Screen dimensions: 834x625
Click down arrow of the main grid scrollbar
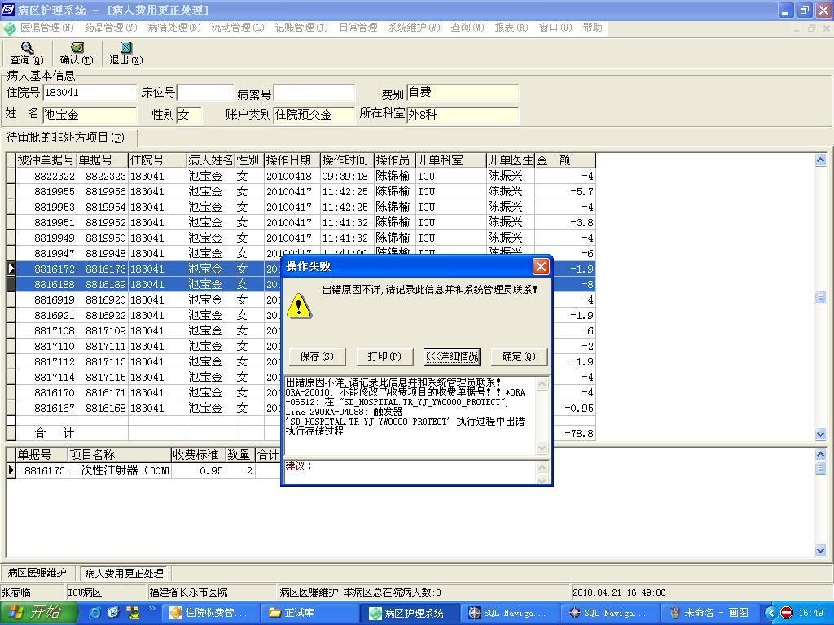pos(821,434)
